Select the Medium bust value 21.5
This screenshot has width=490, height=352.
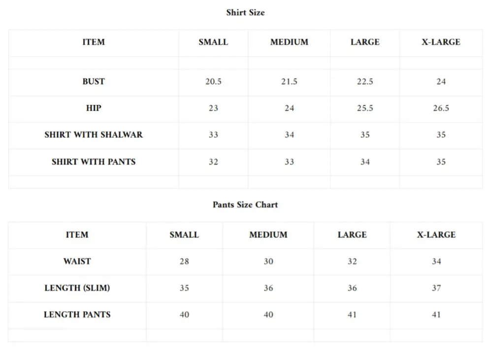pos(289,82)
